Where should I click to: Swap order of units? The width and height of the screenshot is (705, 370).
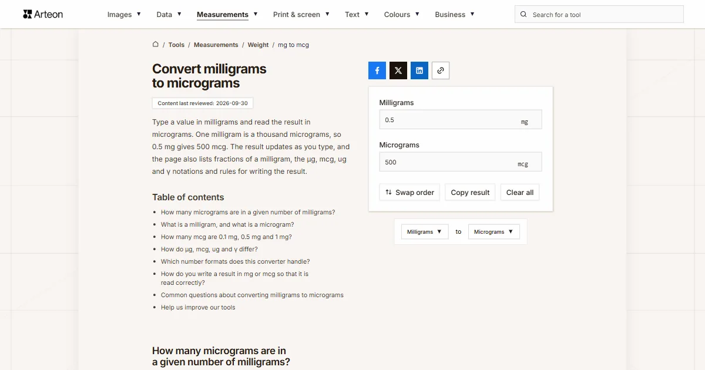coord(409,193)
